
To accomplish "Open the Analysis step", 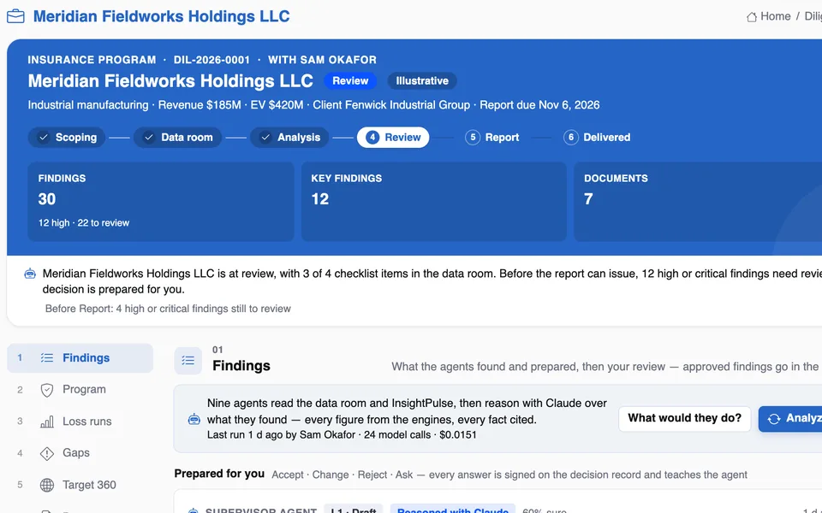I will (289, 137).
